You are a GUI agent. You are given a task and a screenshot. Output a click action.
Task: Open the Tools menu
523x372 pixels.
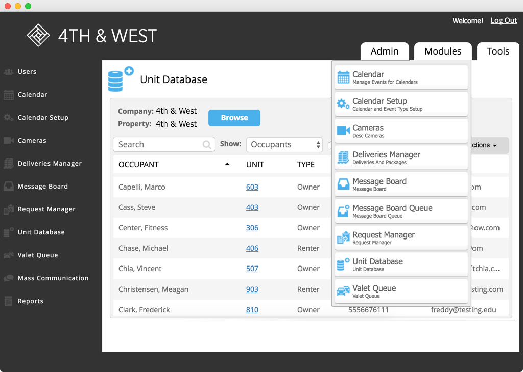[498, 51]
